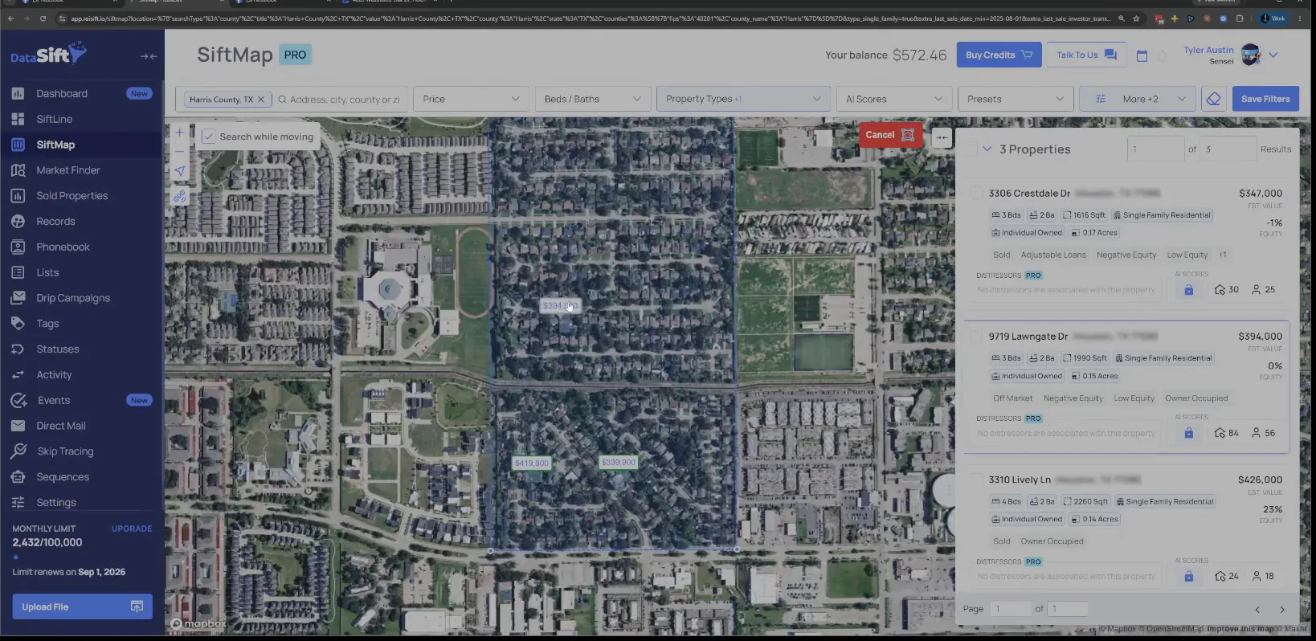Click the notification bell icon
This screenshot has width=1316, height=641.
[x=1162, y=55]
